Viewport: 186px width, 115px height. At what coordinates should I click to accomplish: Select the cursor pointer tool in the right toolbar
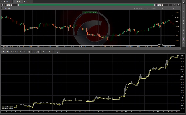pyautogui.click(x=184, y=2)
